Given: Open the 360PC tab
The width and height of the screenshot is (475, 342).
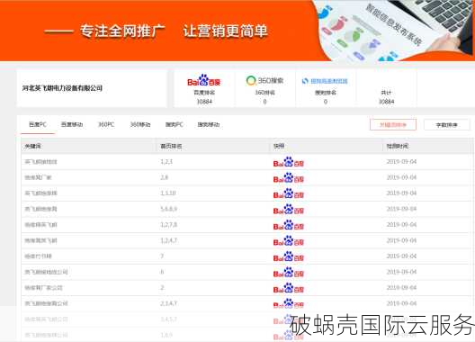Looking at the screenshot, I should coord(106,124).
